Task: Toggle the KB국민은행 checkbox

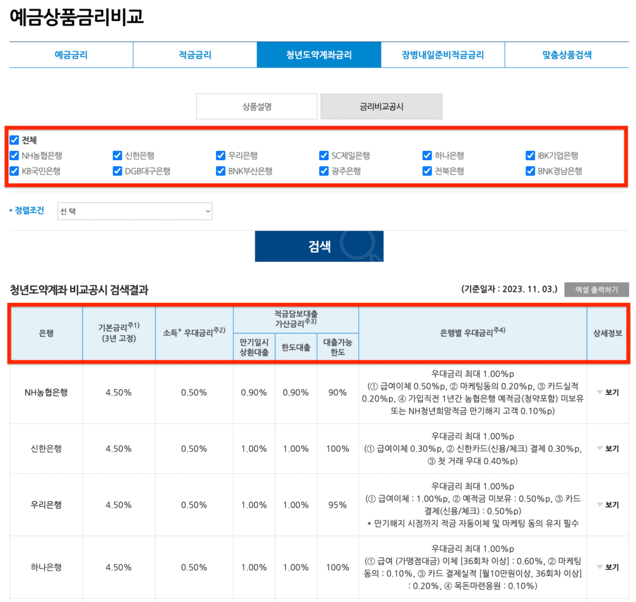Action: click(x=14, y=171)
